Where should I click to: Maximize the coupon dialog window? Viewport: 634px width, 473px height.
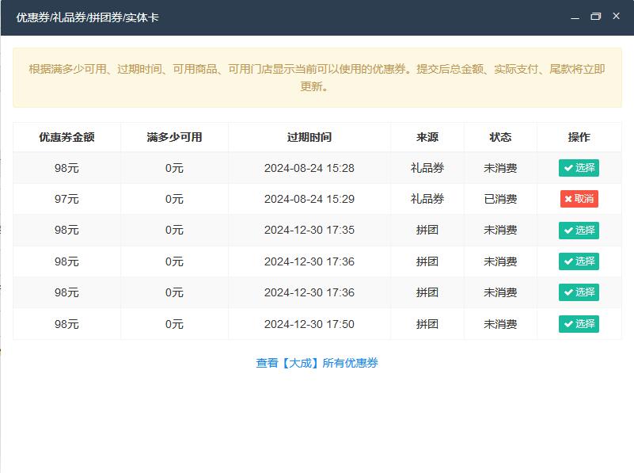(595, 17)
